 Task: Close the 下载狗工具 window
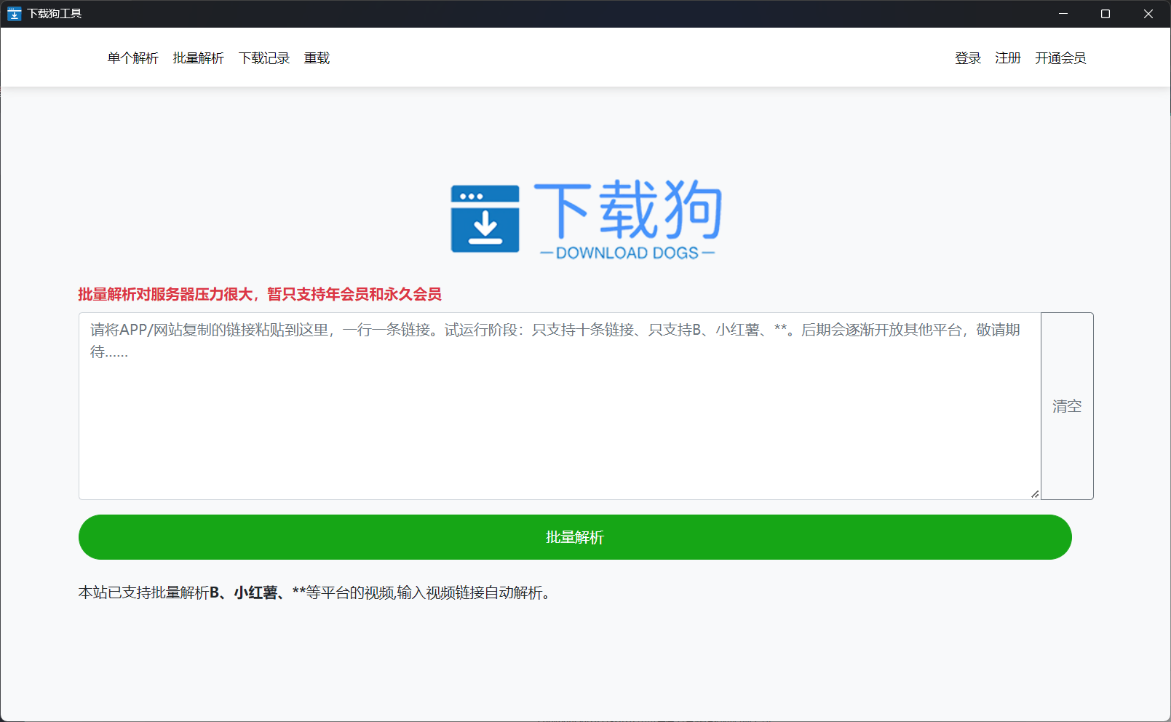click(x=1148, y=13)
